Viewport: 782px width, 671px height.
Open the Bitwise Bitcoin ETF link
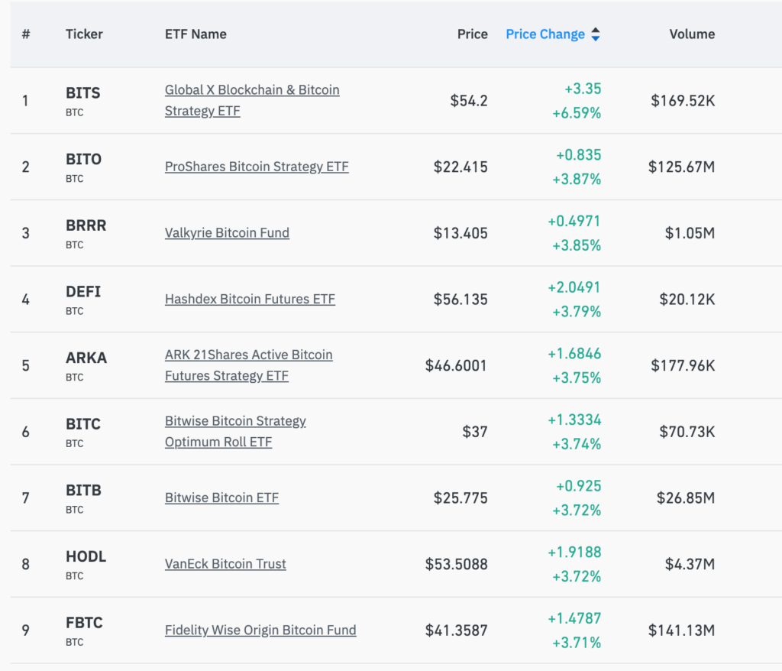click(x=221, y=498)
